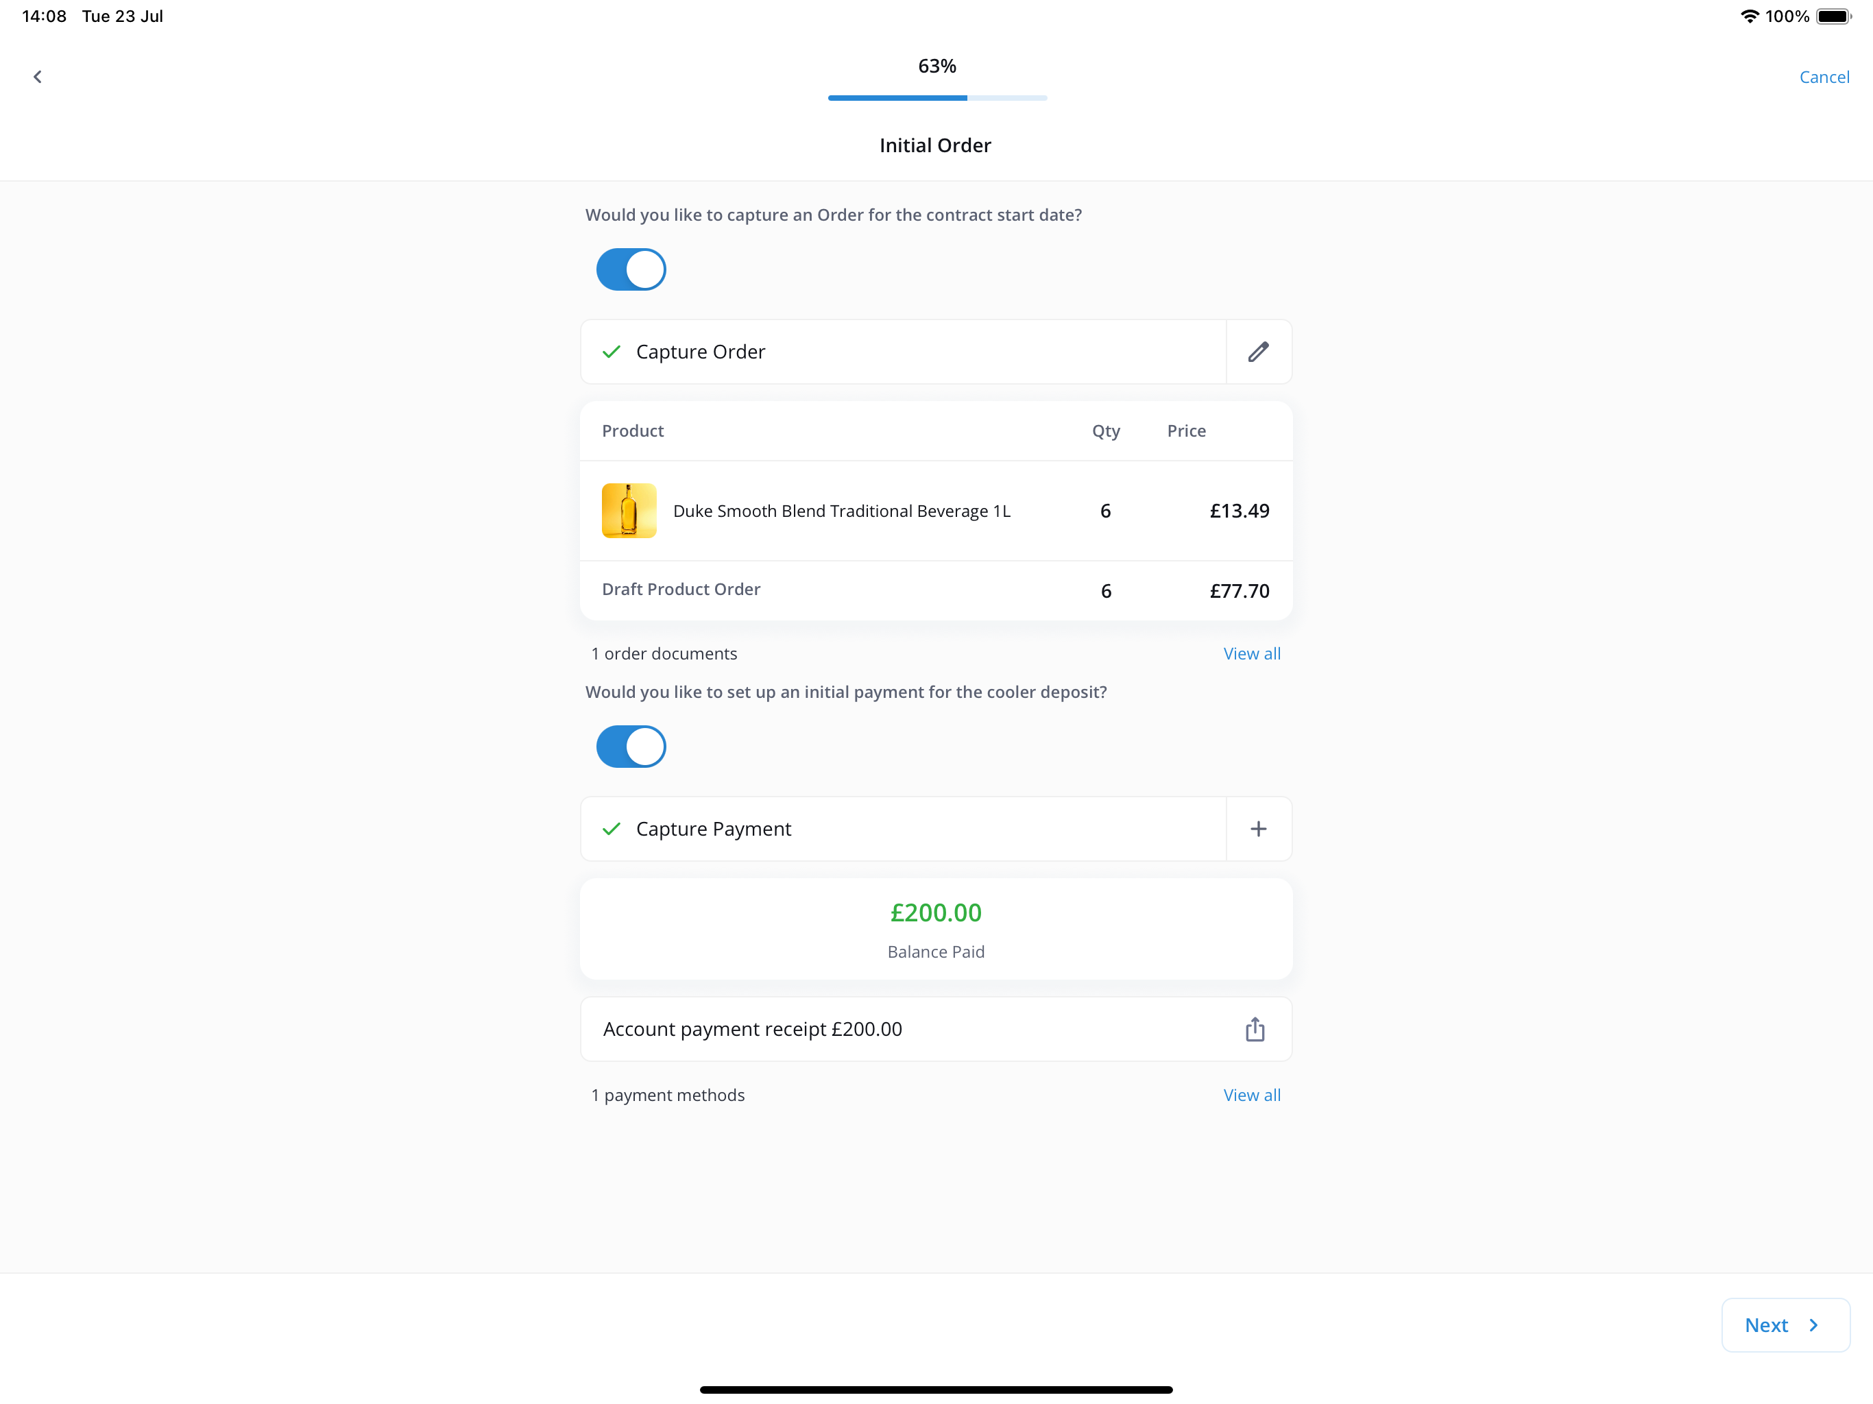Click the 1 payment methods label

[x=667, y=1095]
